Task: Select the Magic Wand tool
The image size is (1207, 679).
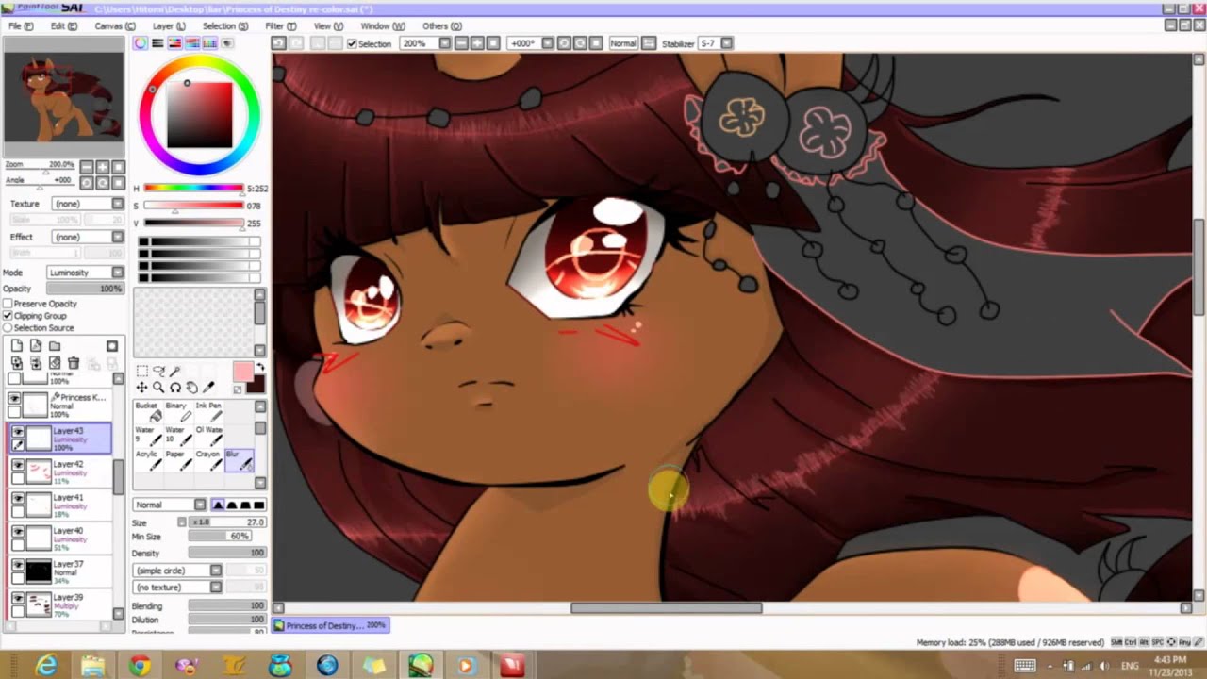Action: [x=175, y=372]
